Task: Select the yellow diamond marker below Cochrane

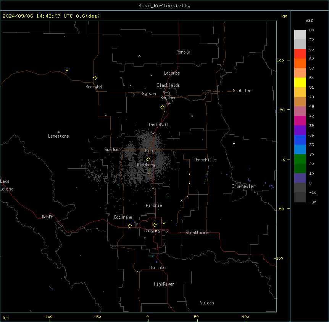Action: tap(130, 226)
